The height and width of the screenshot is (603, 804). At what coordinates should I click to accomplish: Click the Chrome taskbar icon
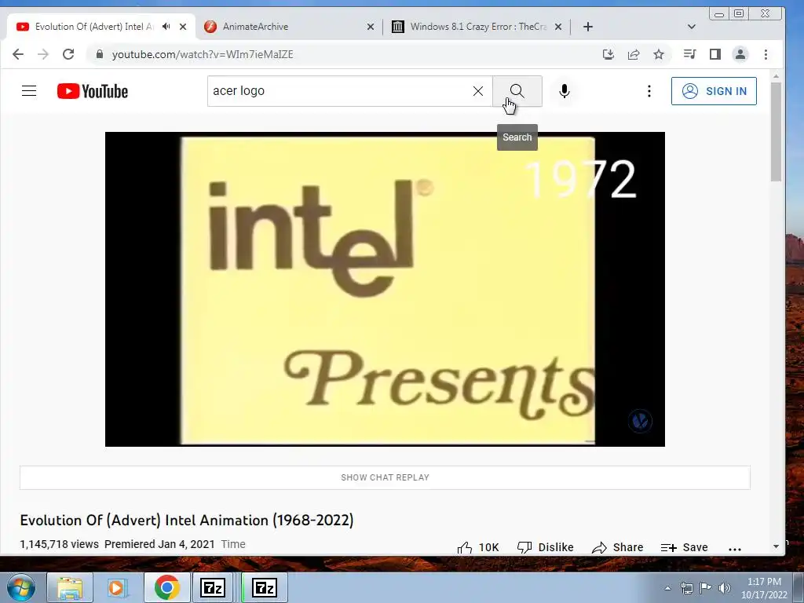[x=166, y=587]
